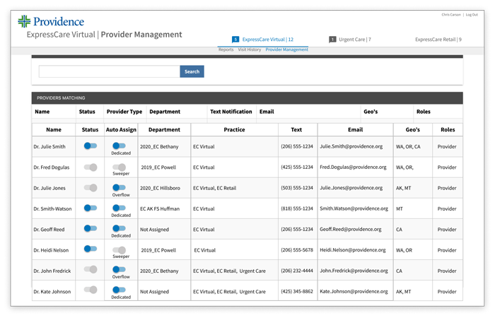Click geo cell WA, OR, CA
This screenshot has height=318, width=495.
pos(408,147)
